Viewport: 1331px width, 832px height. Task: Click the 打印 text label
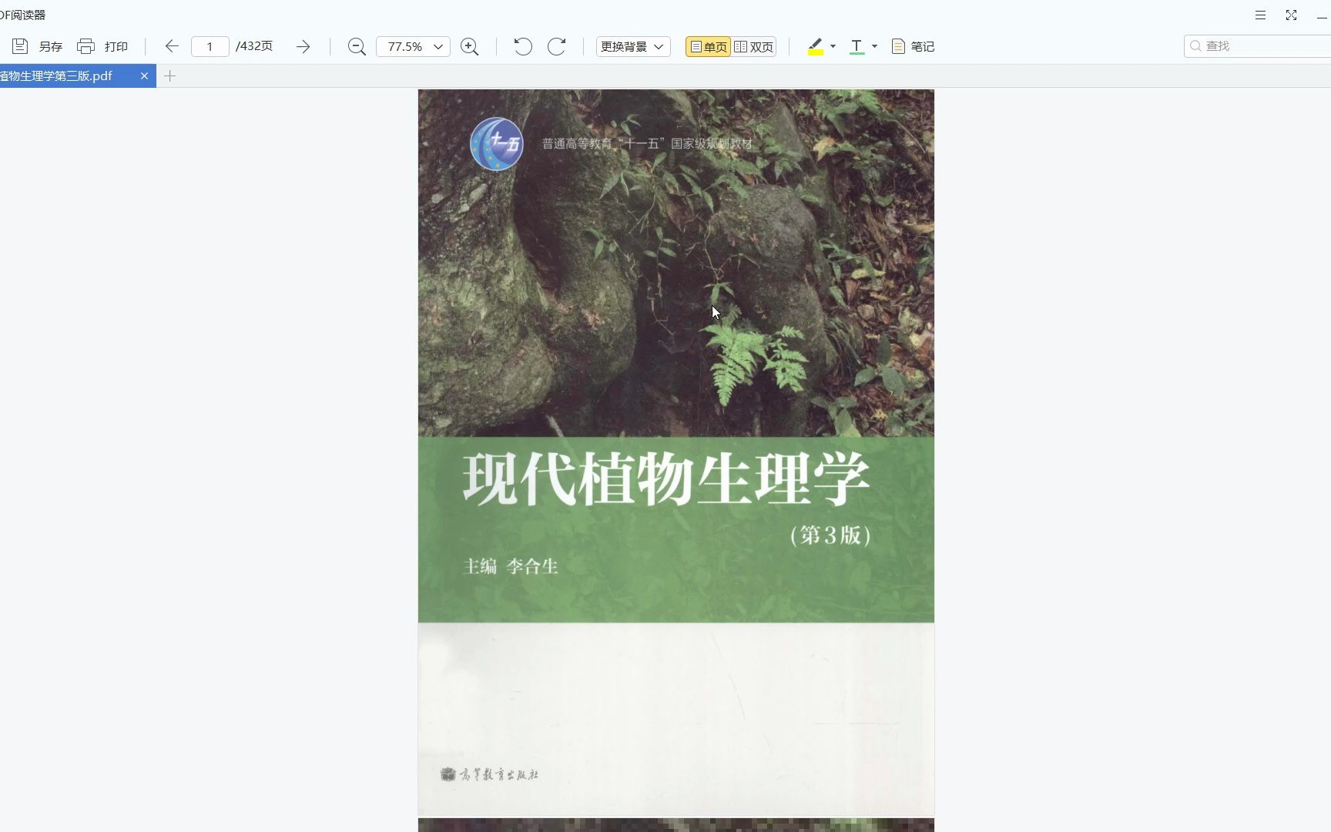tap(116, 46)
